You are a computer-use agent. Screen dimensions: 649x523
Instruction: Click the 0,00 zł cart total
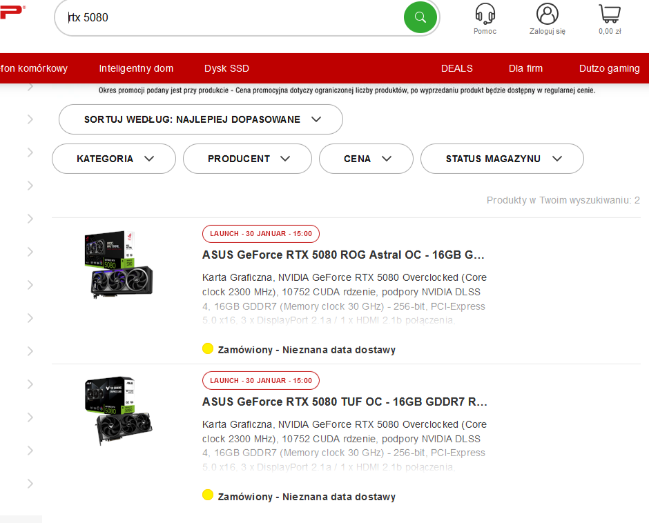click(x=610, y=32)
